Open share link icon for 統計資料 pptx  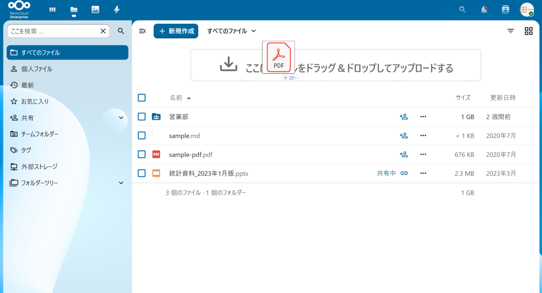tap(404, 173)
